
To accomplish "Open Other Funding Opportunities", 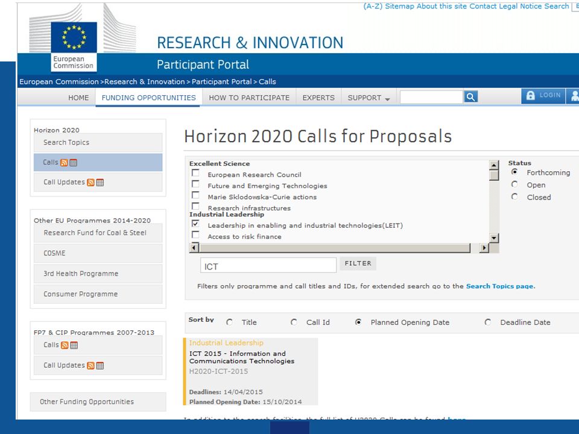I will [x=98, y=401].
